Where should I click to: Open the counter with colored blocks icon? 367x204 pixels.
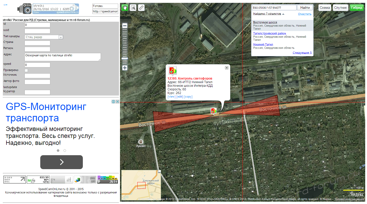pyautogui.click(x=85, y=179)
